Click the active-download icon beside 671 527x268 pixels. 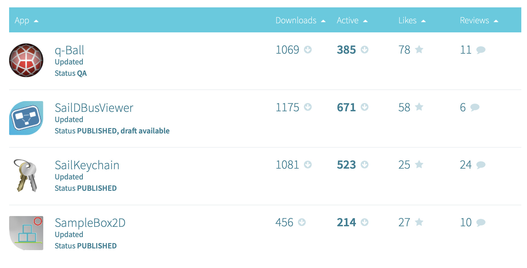coord(365,107)
